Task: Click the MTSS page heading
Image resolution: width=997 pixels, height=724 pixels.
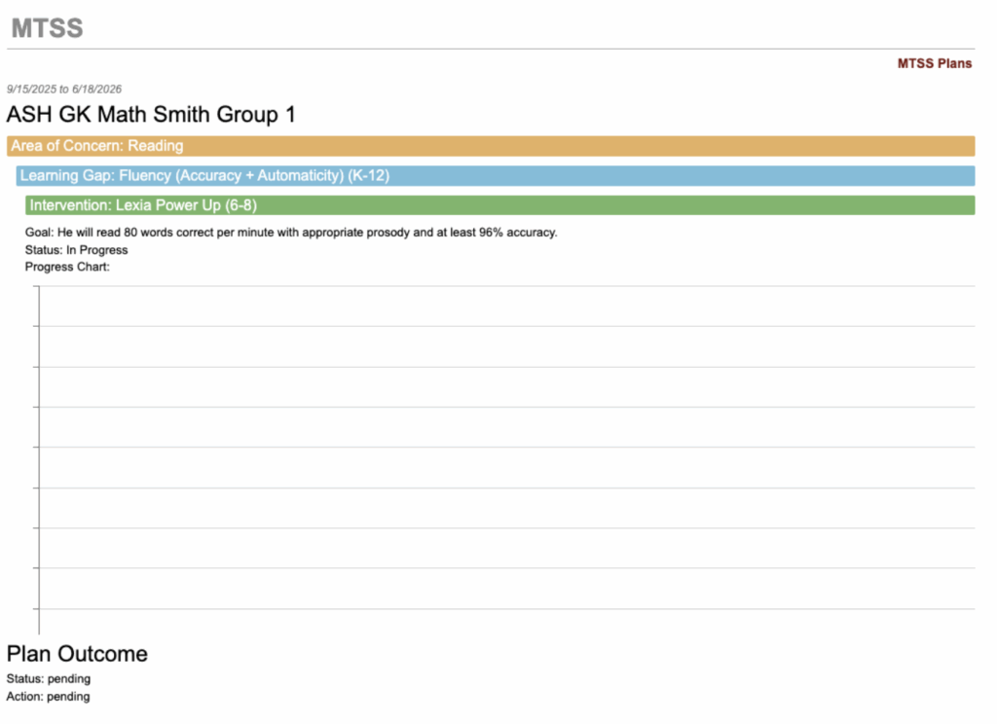Action: 47,28
